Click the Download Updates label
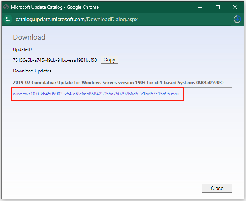 coord(32,71)
